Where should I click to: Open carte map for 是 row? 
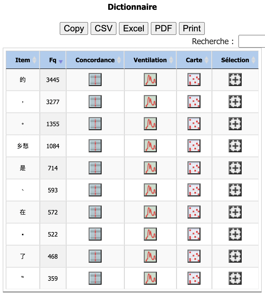194,168
